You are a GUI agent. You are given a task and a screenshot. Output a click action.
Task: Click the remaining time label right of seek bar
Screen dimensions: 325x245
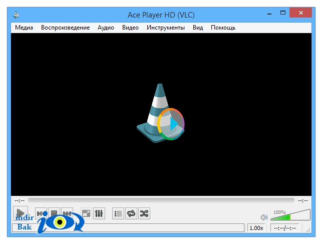tap(303, 200)
